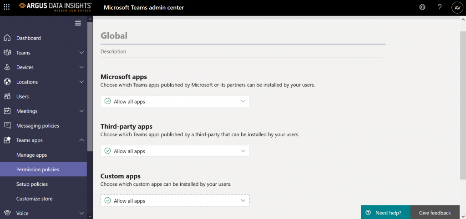Click the green check icon under Microsoft apps
Image resolution: width=466 pixels, height=219 pixels.
107,101
